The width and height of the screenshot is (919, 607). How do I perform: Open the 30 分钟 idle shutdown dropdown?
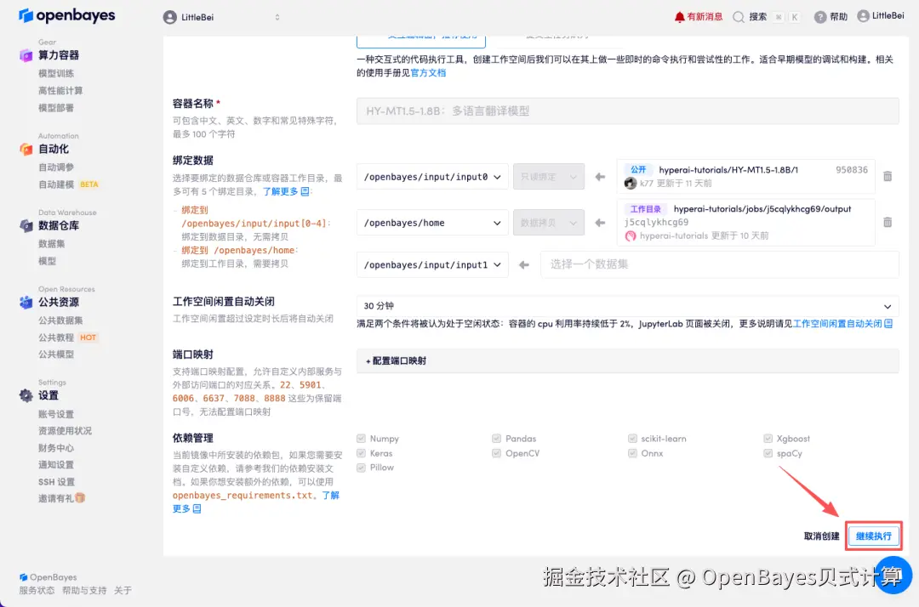[628, 306]
